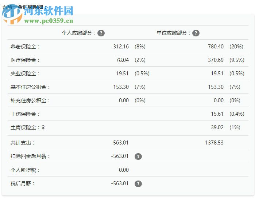Click personal total expenditure 563.01
Image resolution: width=255 pixels, height=198 pixels.
[121, 143]
